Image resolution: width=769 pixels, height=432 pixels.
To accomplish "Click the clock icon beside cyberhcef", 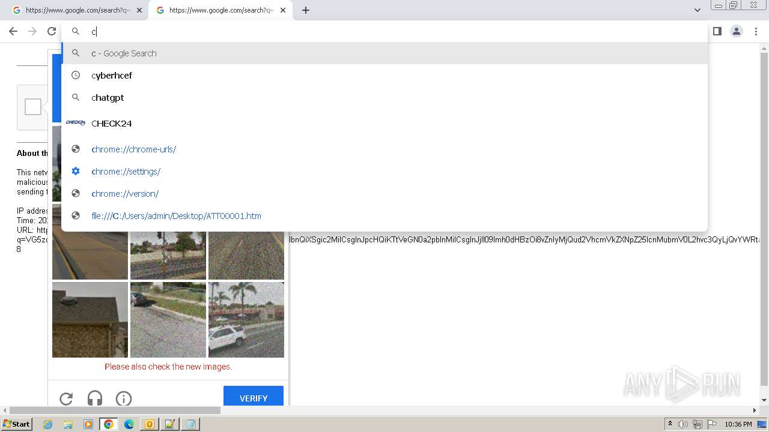I will tap(76, 75).
